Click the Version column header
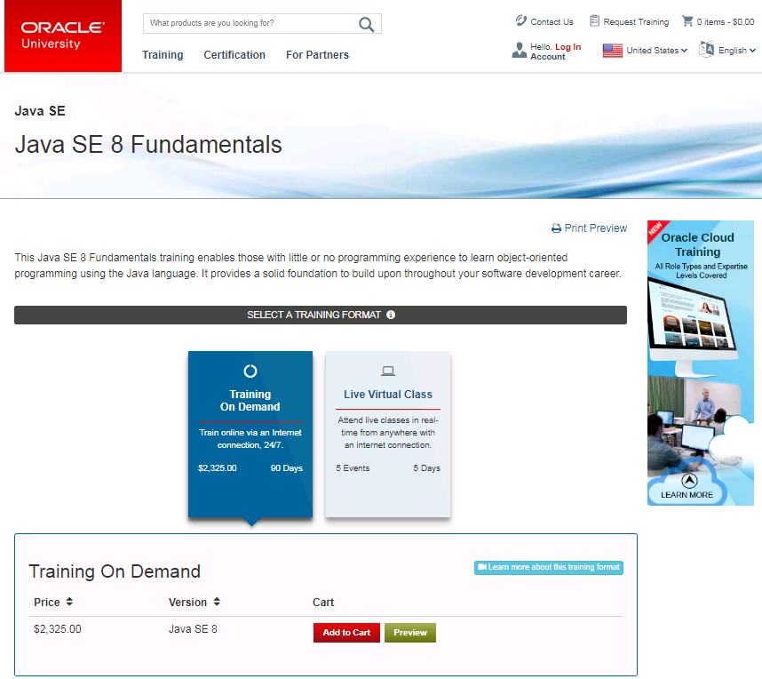The image size is (762, 679). (187, 603)
